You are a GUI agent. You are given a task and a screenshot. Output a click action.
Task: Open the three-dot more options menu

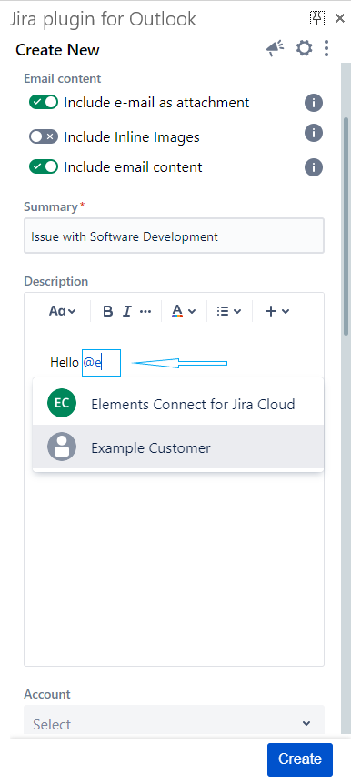[326, 48]
